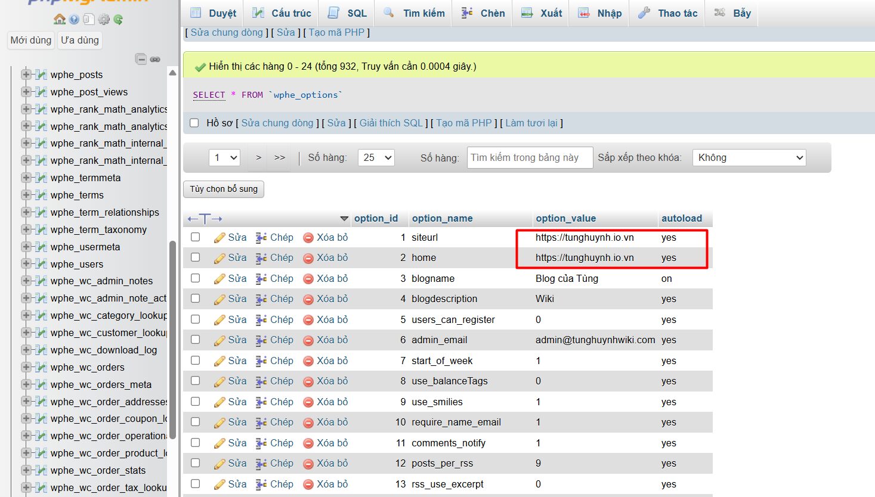875x497 pixels.
Task: Click the Chép copy icon for home row
Action: (261, 258)
